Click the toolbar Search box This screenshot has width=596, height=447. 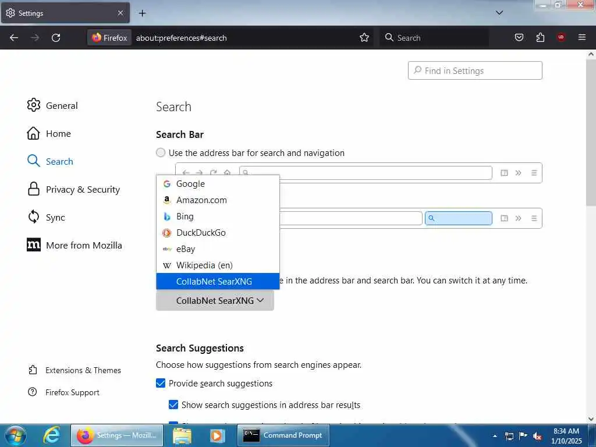pyautogui.click(x=434, y=38)
